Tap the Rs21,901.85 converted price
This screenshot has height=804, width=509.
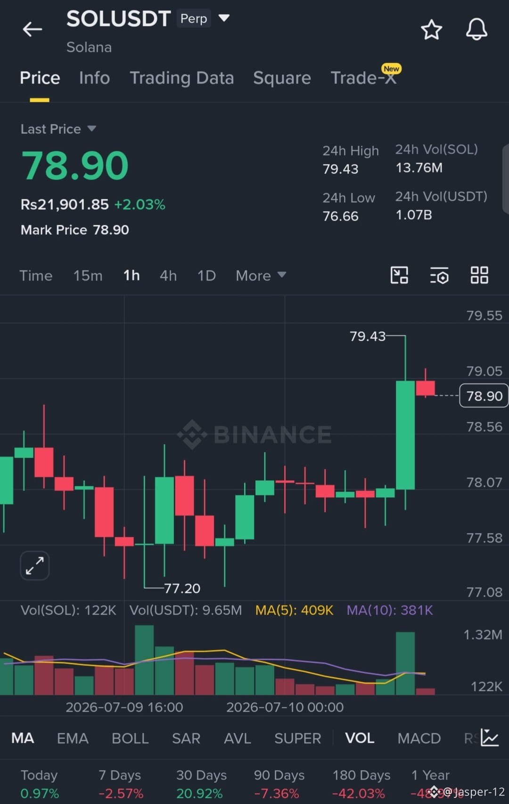[65, 205]
